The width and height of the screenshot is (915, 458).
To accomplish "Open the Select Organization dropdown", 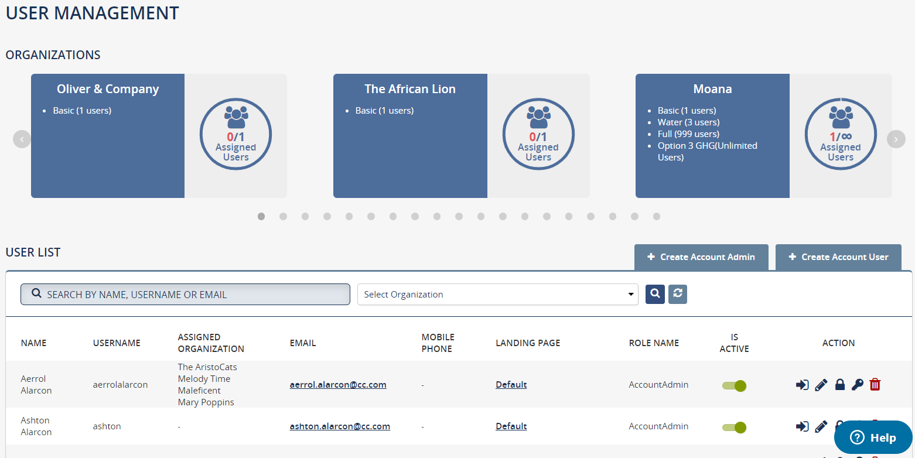I will point(498,294).
